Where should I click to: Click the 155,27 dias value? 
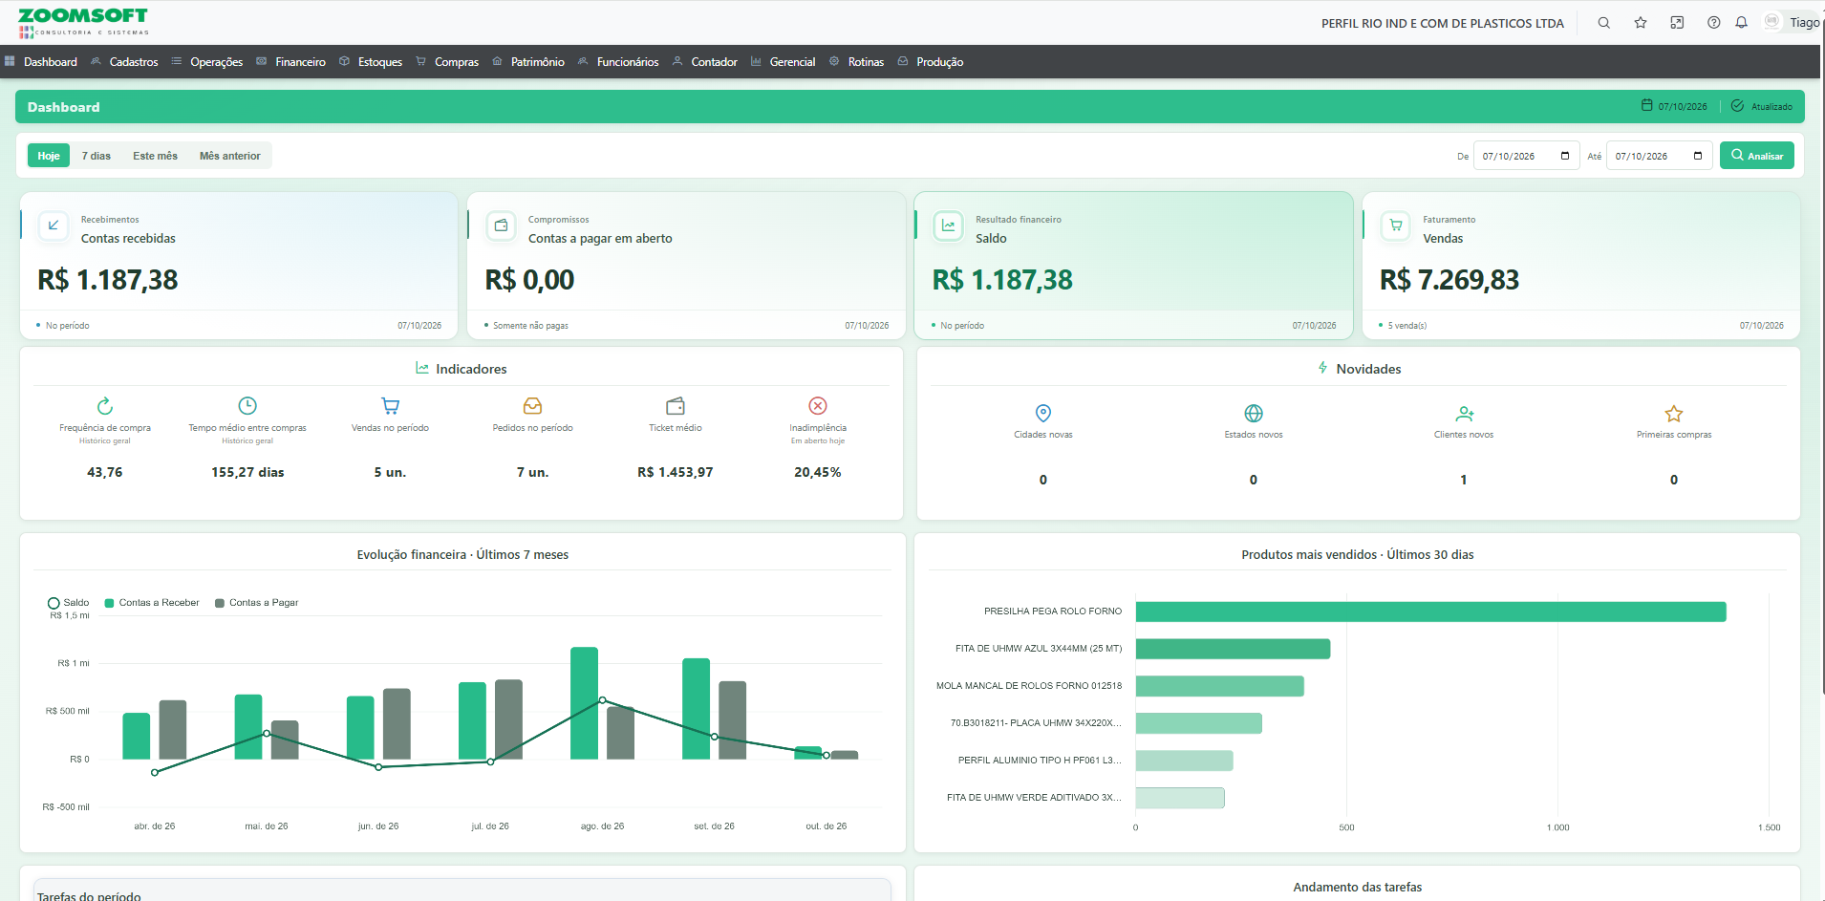point(247,472)
